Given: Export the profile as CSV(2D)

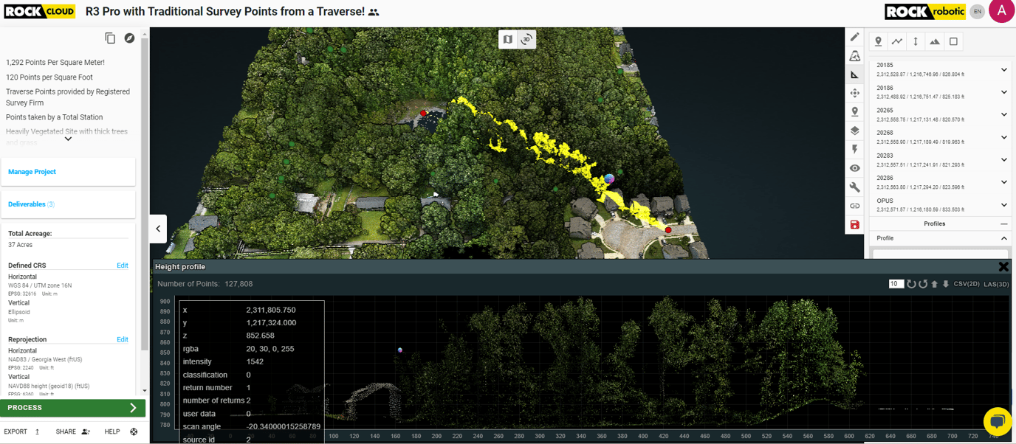Looking at the screenshot, I should (967, 283).
